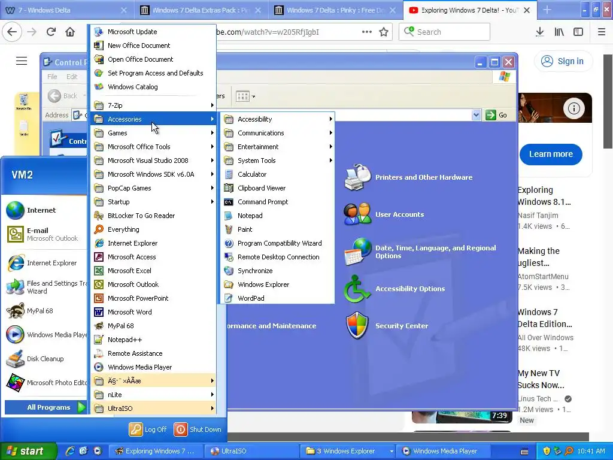Screen dimensions: 613x460
Task: Click the Windows start button
Action: 28,451
